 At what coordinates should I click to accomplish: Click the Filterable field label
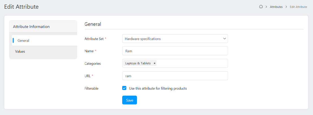tap(91, 88)
